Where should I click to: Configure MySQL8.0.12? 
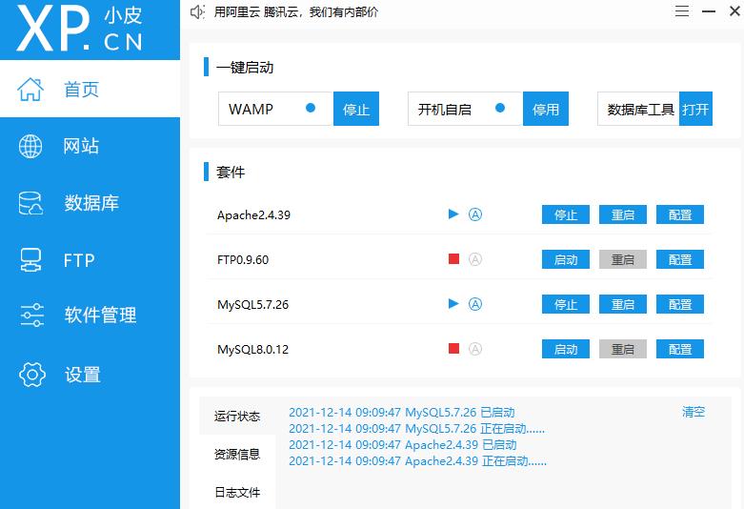(x=680, y=349)
